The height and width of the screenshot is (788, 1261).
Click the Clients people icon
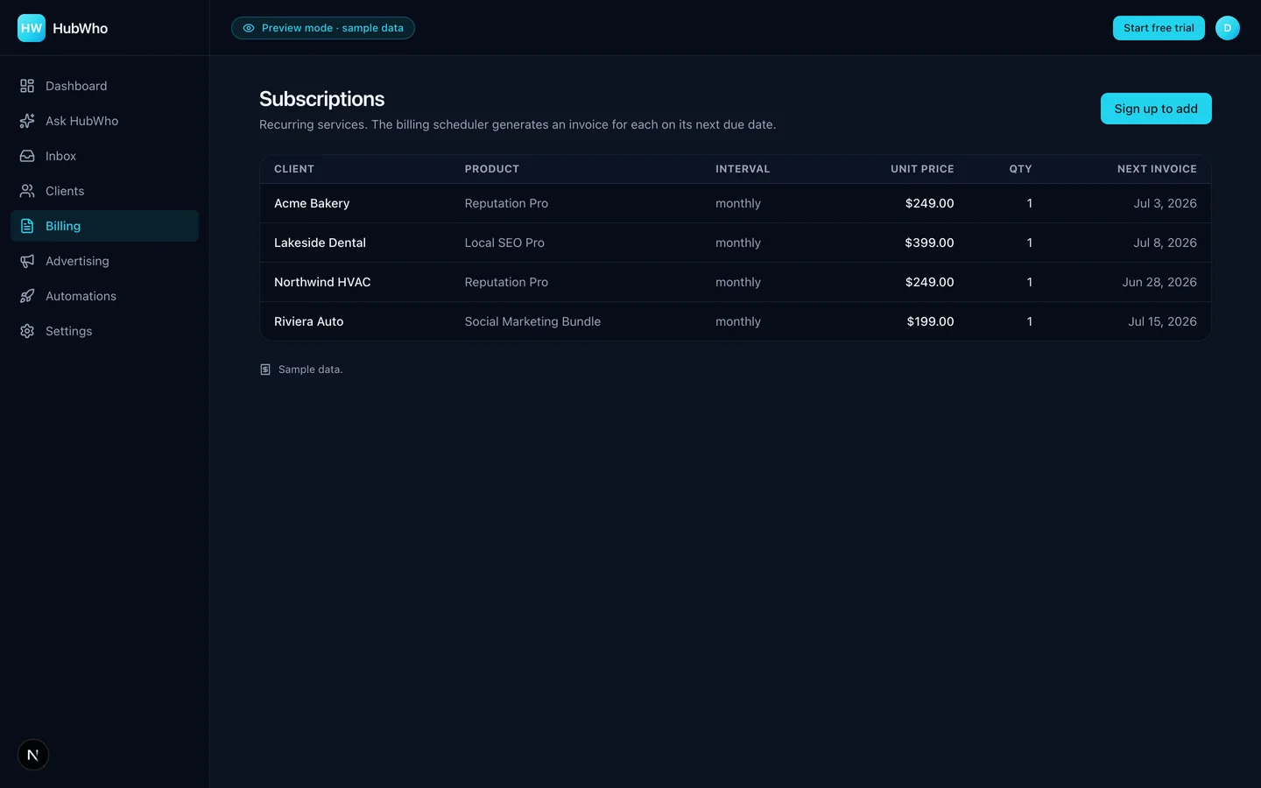[x=27, y=191]
